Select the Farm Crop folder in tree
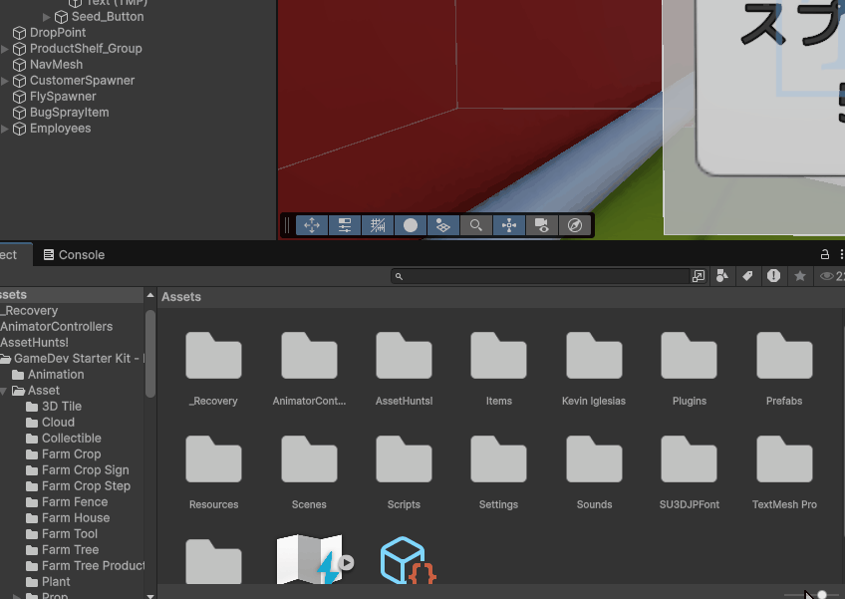 click(71, 454)
